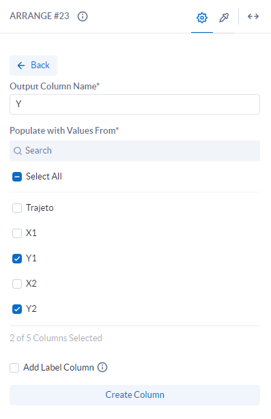The height and width of the screenshot is (419, 271).
Task: Click the Select All label text
Action: click(x=44, y=176)
